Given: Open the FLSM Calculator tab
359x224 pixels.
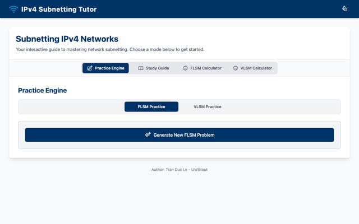Looking at the screenshot, I should tap(202, 68).
